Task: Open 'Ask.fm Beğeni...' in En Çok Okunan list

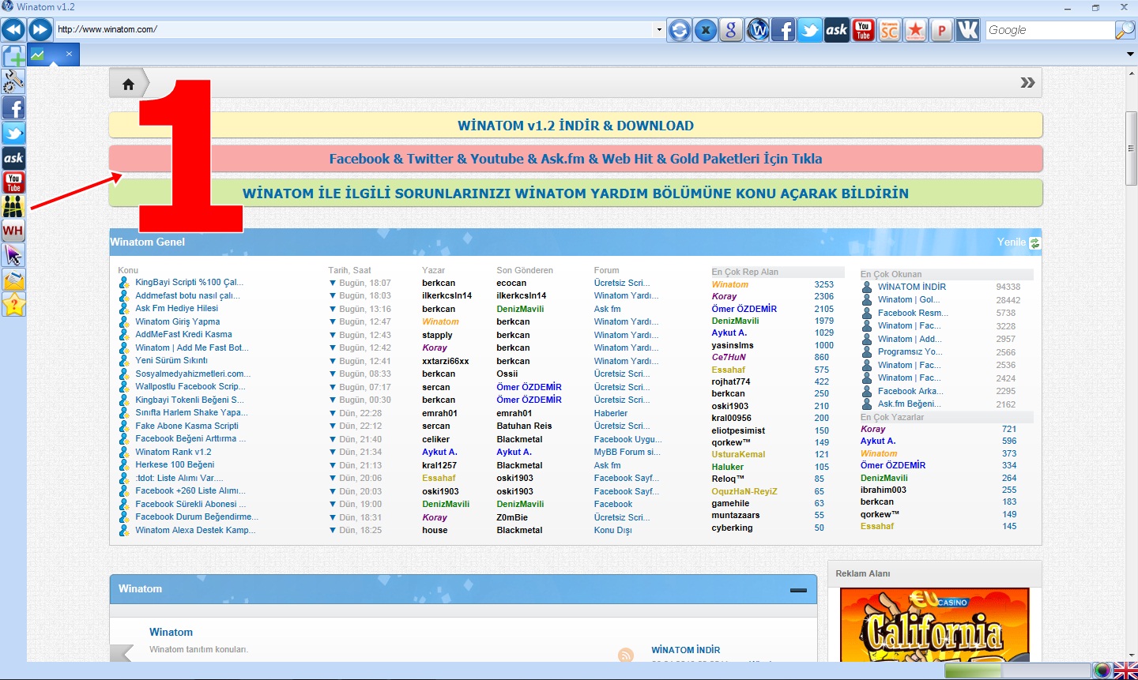Action: click(x=909, y=404)
